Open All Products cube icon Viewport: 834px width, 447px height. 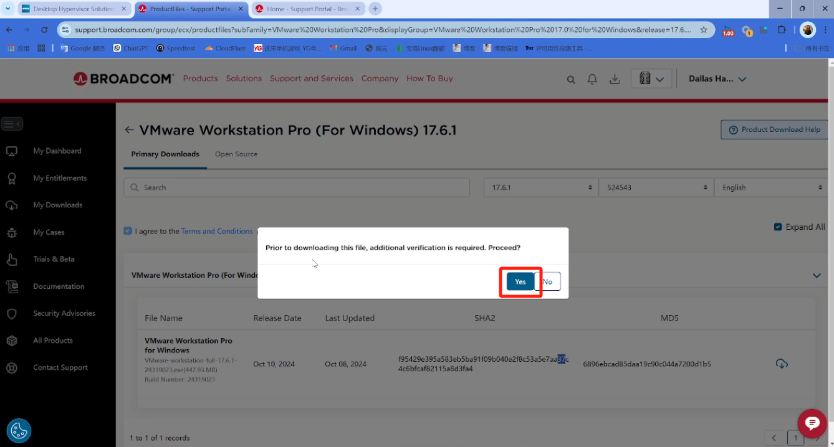[x=11, y=341]
